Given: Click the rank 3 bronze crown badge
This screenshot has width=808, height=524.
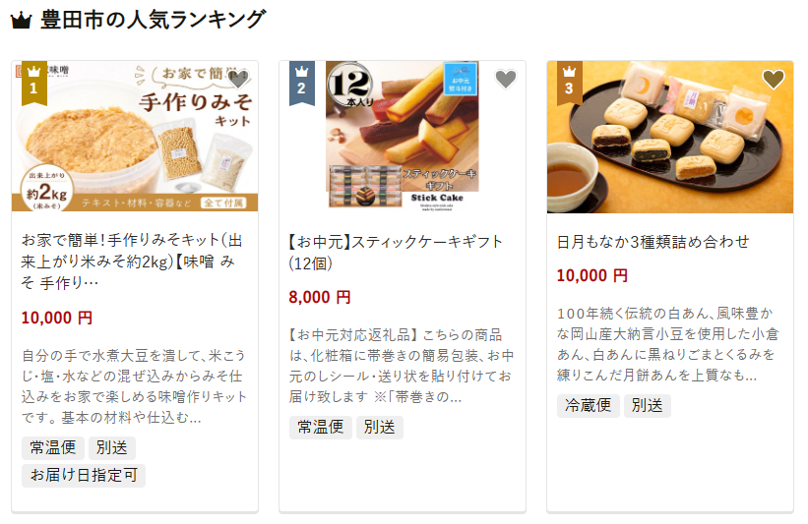Looking at the screenshot, I should 569,83.
